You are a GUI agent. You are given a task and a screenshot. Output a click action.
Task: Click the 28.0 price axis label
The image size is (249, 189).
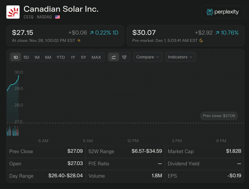point(19,105)
